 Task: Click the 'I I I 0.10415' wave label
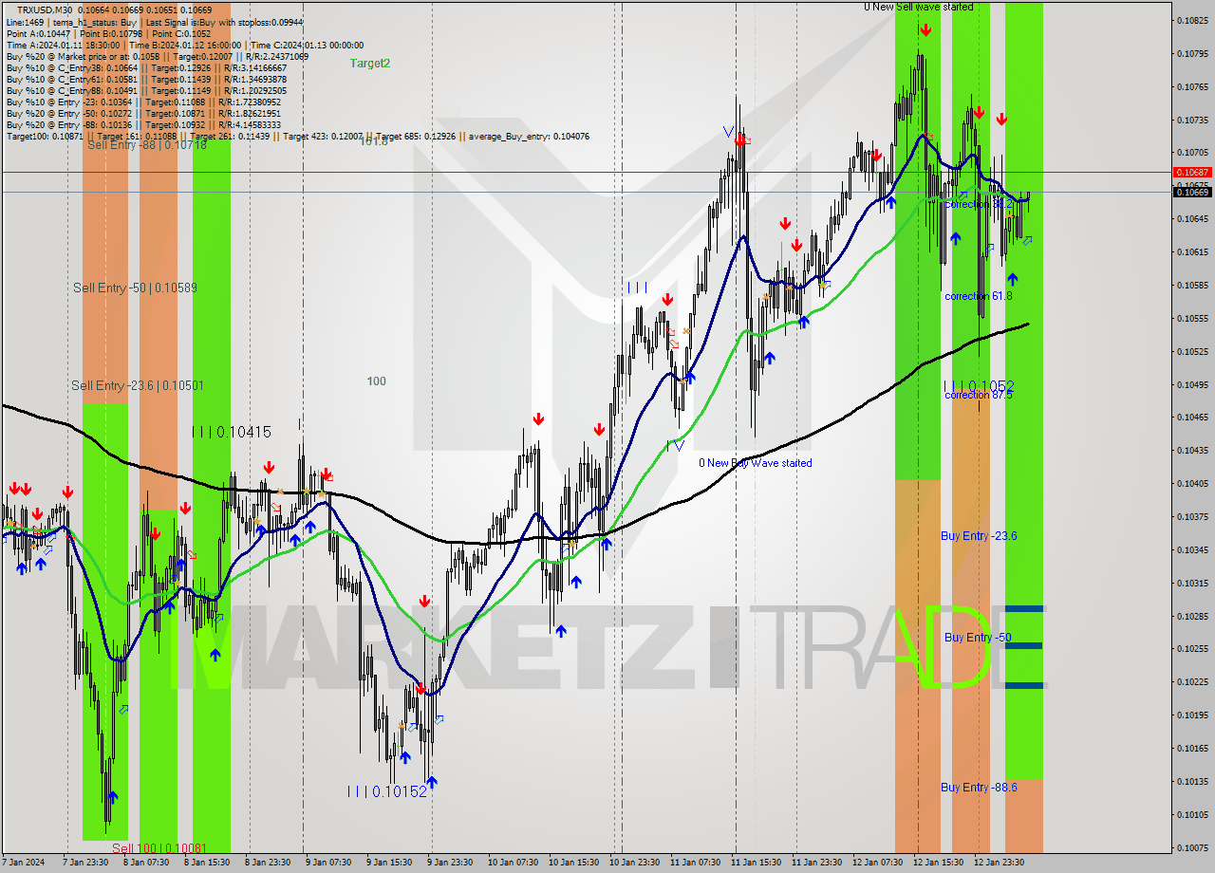click(x=232, y=432)
